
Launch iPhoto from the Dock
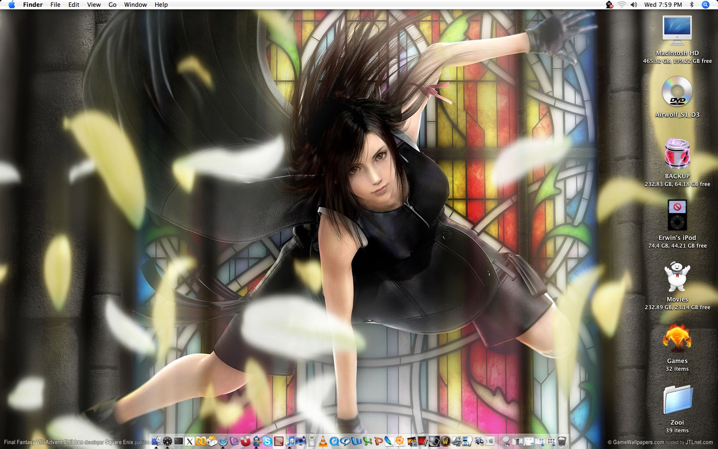pyautogui.click(x=412, y=441)
